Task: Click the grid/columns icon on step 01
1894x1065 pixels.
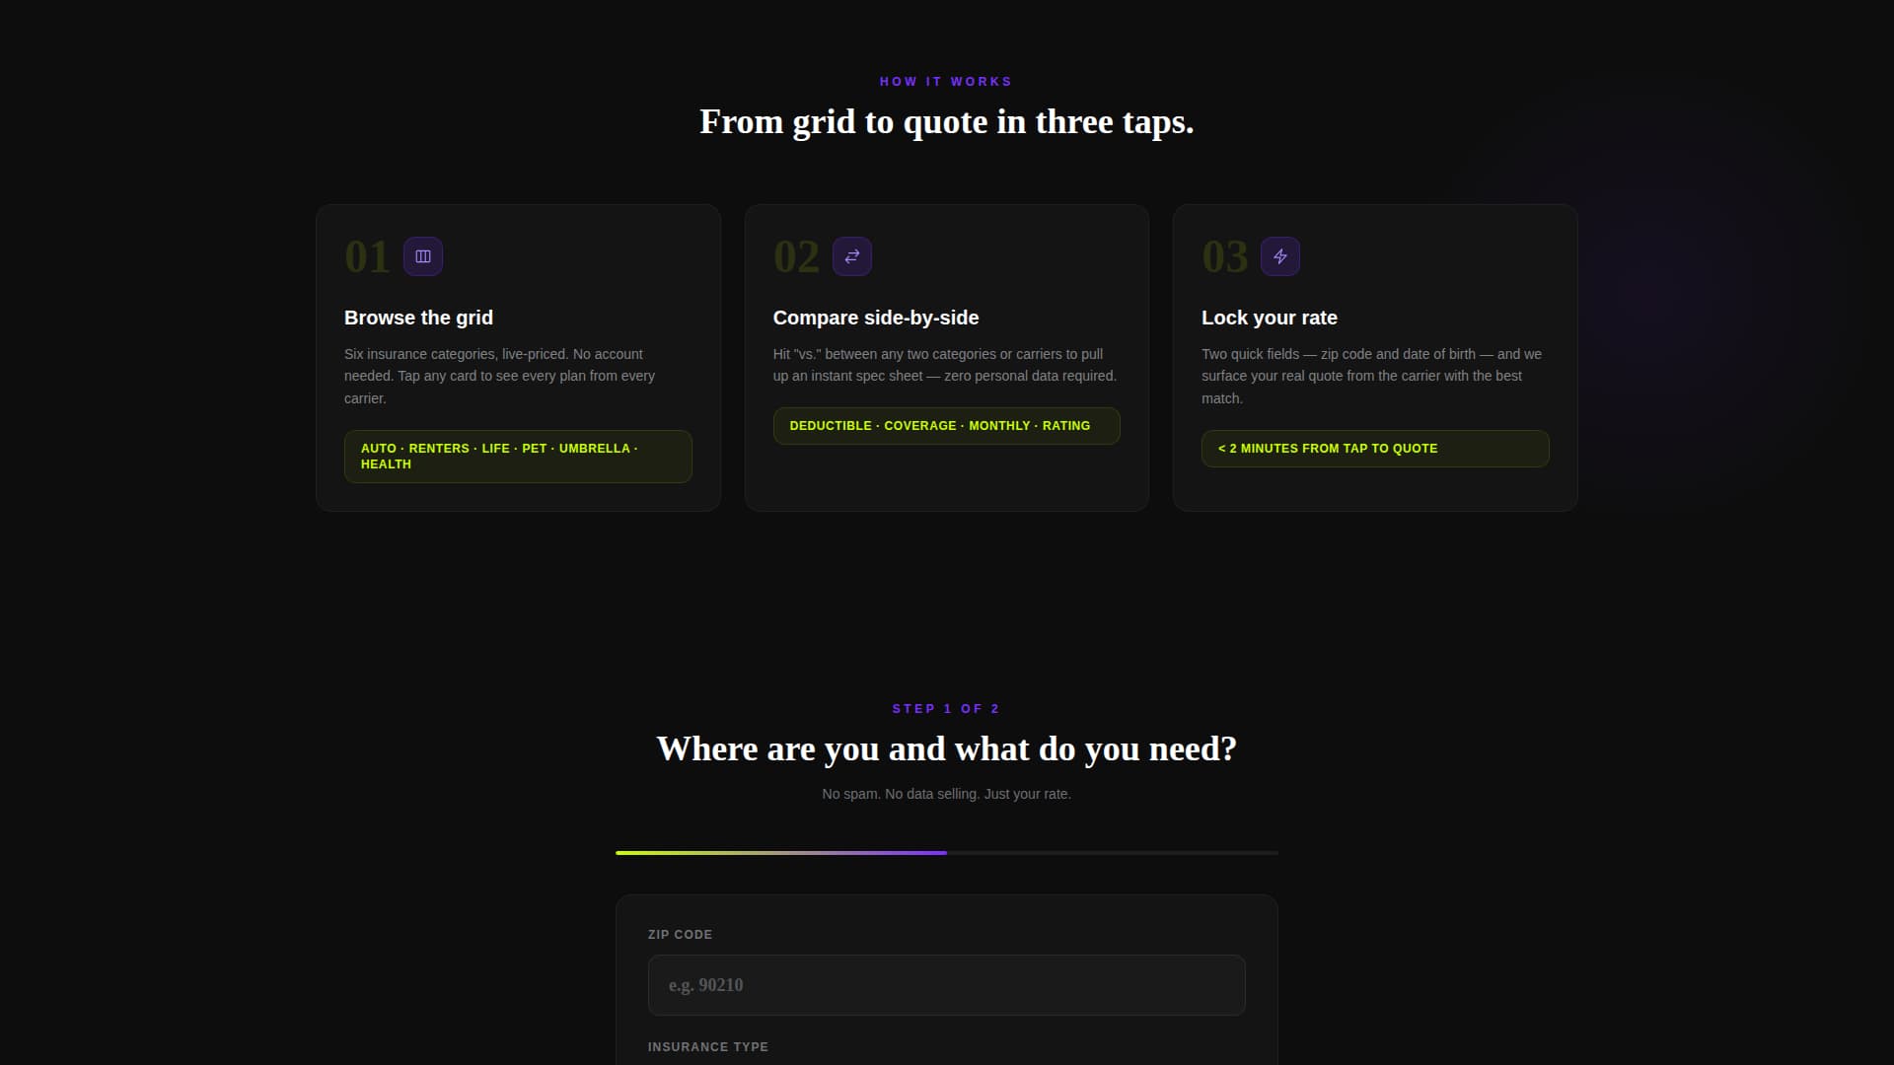Action: (423, 255)
